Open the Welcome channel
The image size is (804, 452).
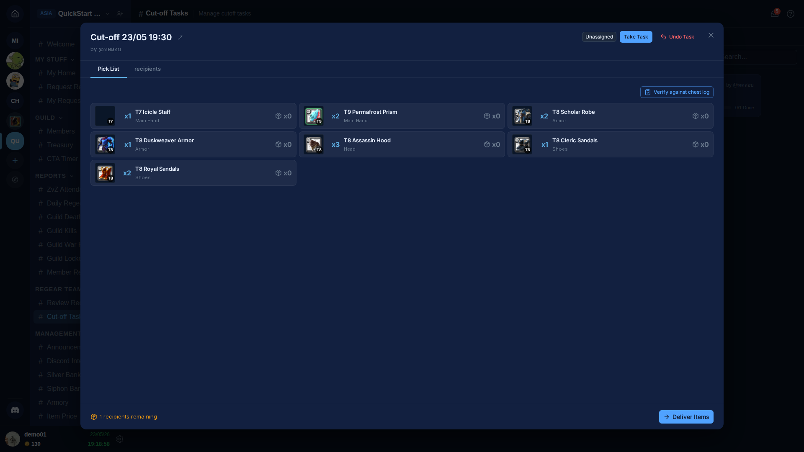(x=57, y=44)
